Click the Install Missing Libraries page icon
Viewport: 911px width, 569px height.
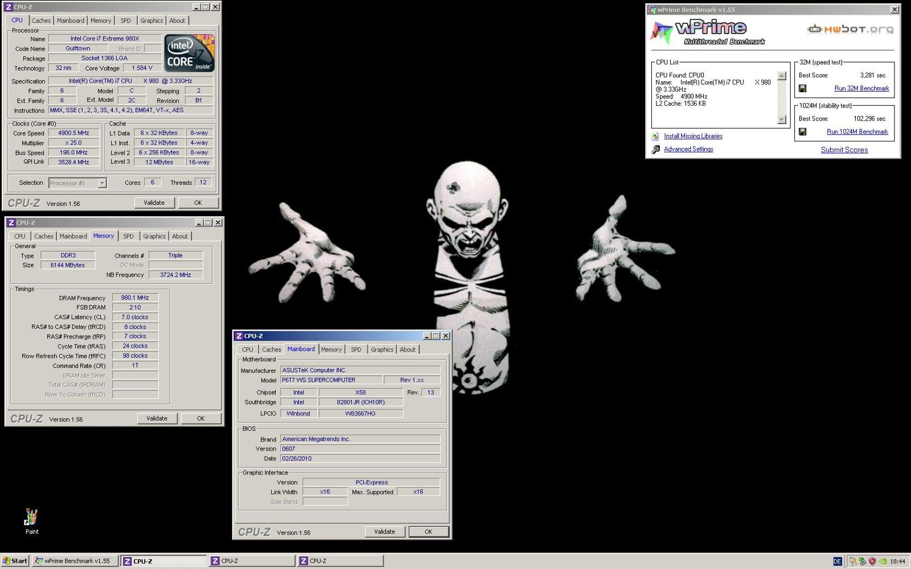(x=655, y=137)
